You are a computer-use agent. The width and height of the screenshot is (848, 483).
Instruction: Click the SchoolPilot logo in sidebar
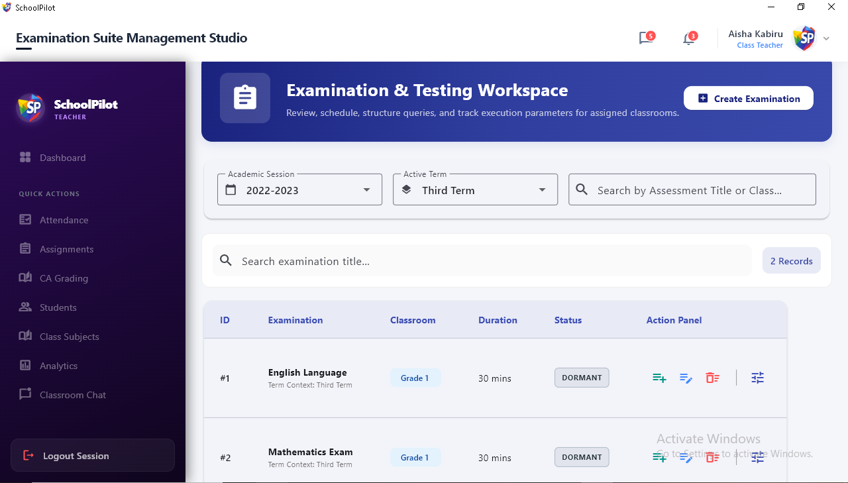click(31, 108)
